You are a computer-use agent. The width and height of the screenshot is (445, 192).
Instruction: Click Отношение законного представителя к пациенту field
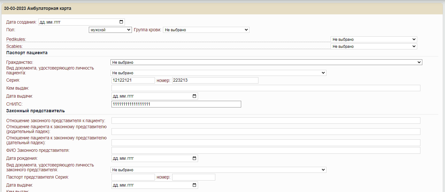[x=265, y=121]
